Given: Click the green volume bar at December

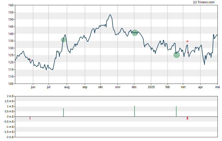Looking at the screenshot, I should click(134, 111).
